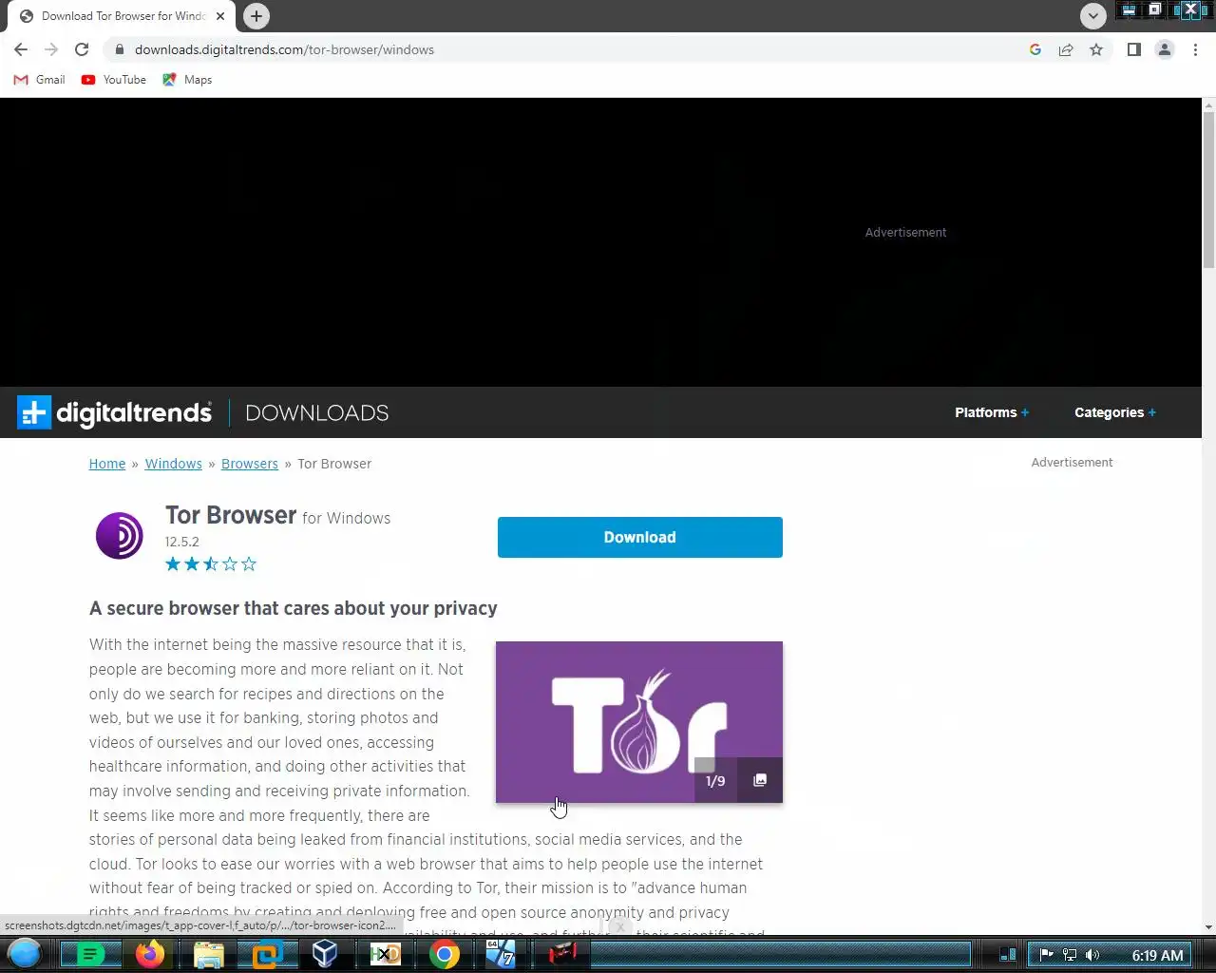
Task: Click the Action Center flag icon
Action: pos(1046,955)
